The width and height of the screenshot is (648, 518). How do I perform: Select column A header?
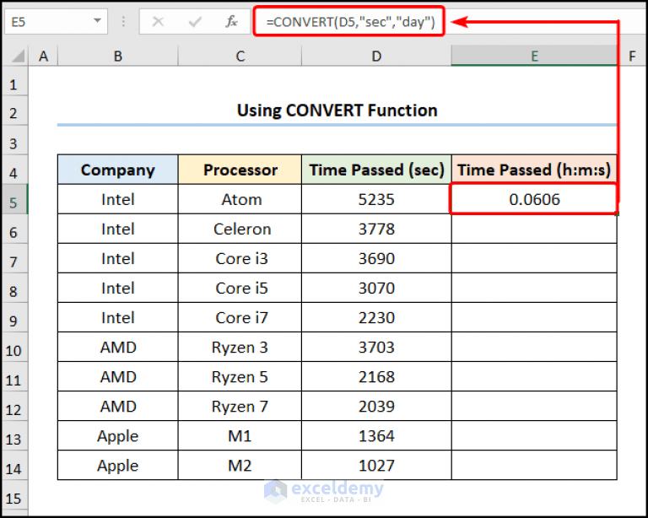43,56
